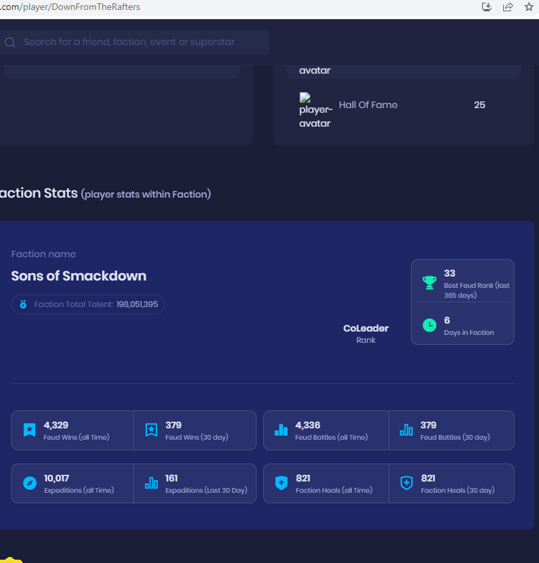Click the browser install app icon
The height and width of the screenshot is (563, 539).
click(486, 7)
